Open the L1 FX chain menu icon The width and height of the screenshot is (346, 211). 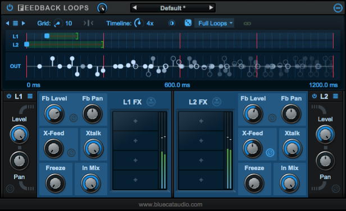(151, 102)
